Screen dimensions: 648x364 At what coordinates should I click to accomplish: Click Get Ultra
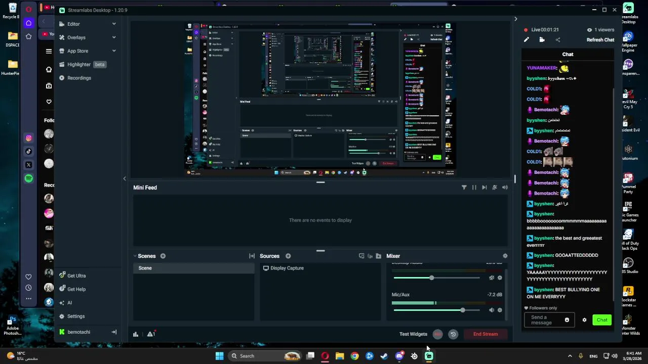point(76,276)
